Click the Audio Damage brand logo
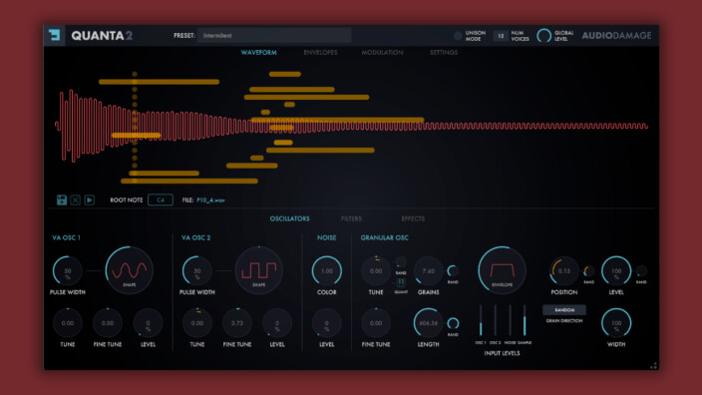 coord(616,35)
